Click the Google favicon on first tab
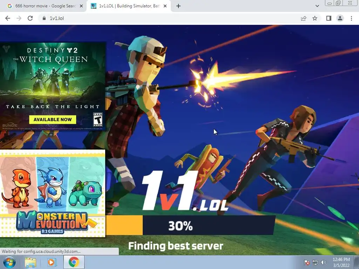Viewport: 359px width, 269px height. pyautogui.click(x=9, y=6)
